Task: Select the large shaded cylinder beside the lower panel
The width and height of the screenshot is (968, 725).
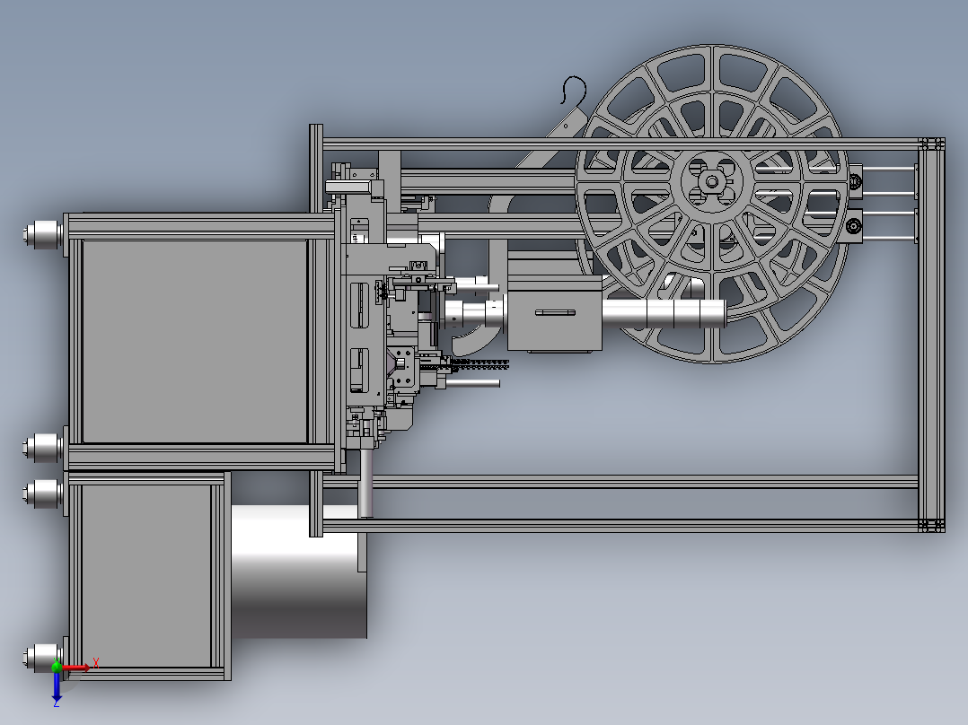Action: click(299, 572)
